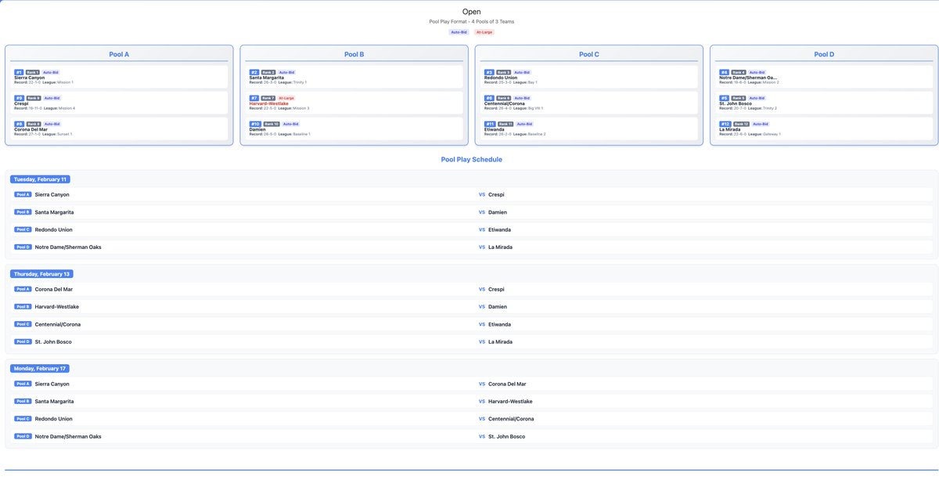Click St. John Bosco name in Pool D card
This screenshot has height=480, width=939.
point(735,103)
